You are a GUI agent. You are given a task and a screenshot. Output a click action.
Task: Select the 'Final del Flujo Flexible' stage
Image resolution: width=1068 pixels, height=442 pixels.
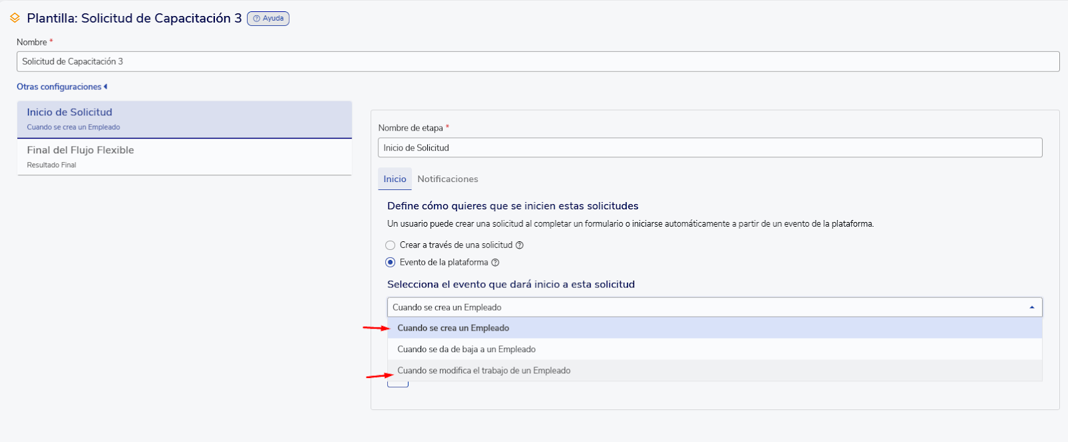184,157
